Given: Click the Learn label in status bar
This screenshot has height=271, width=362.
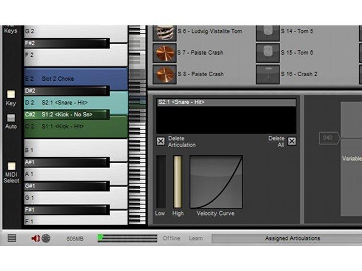Looking at the screenshot, I should coord(196,238).
